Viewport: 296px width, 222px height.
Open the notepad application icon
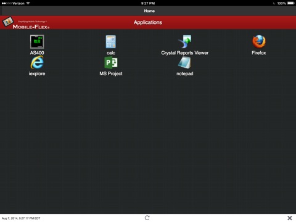pos(185,62)
